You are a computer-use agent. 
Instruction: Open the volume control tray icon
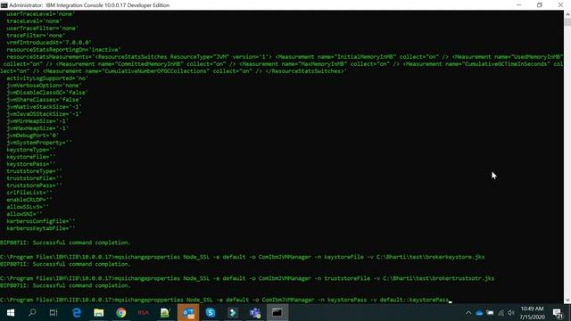[x=511, y=313]
